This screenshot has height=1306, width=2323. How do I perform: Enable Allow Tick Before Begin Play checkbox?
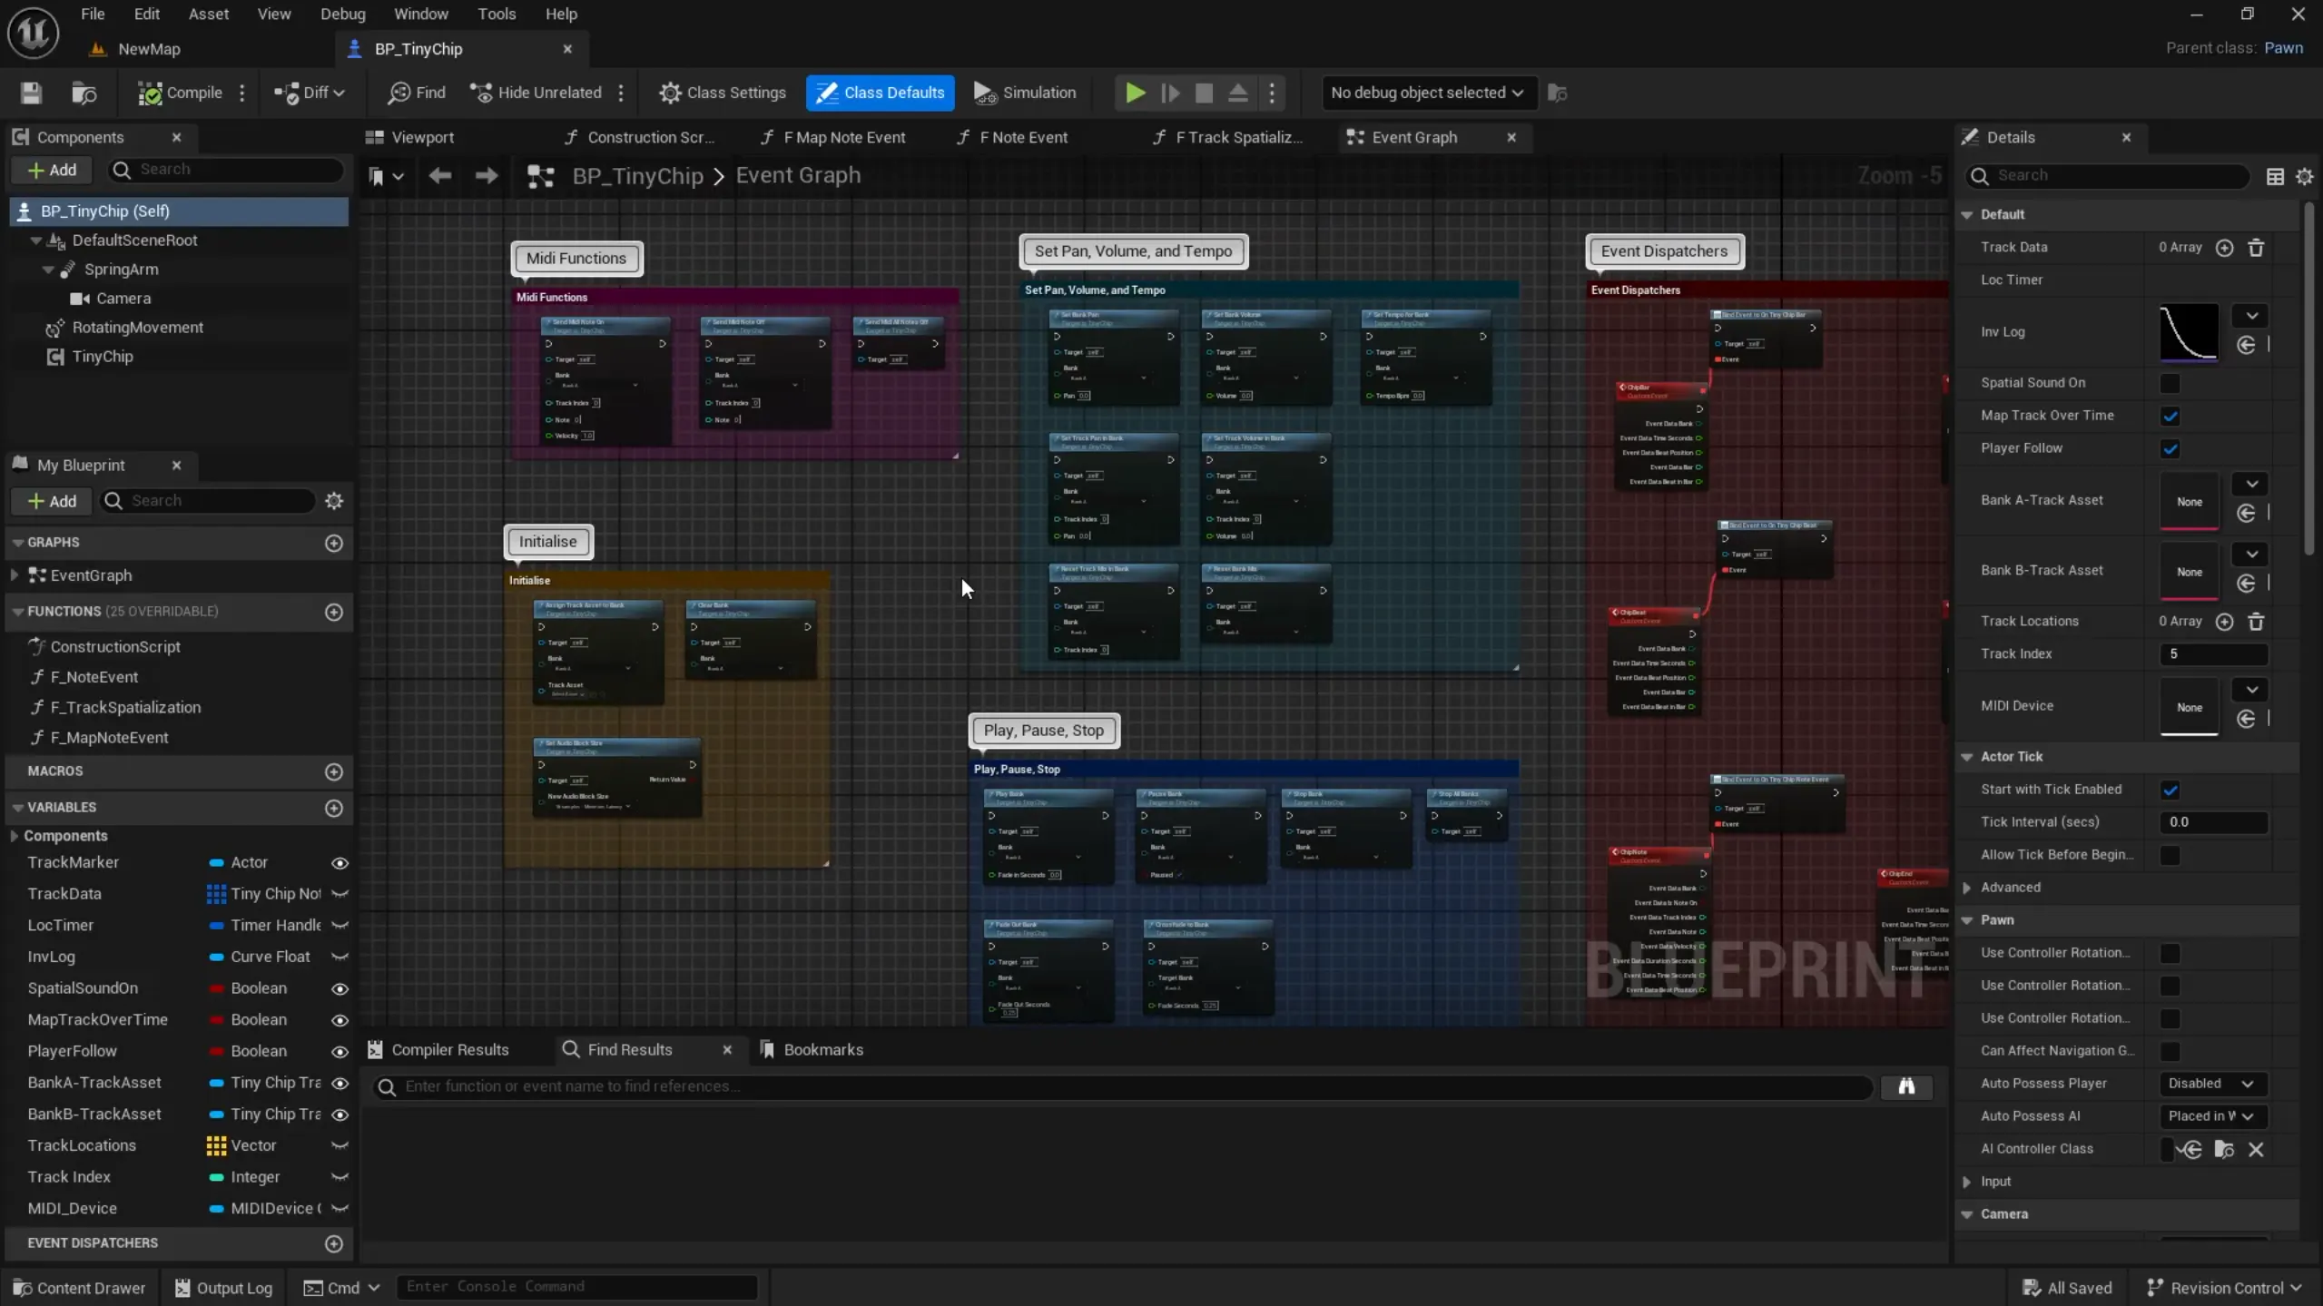(2170, 855)
